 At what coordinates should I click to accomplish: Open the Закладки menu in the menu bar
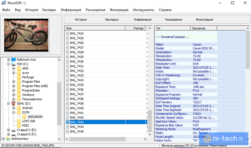point(49,10)
